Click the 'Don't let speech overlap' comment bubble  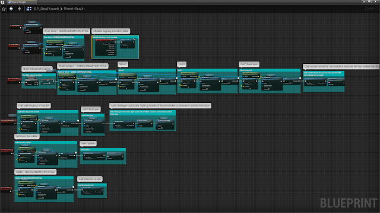tap(37, 69)
